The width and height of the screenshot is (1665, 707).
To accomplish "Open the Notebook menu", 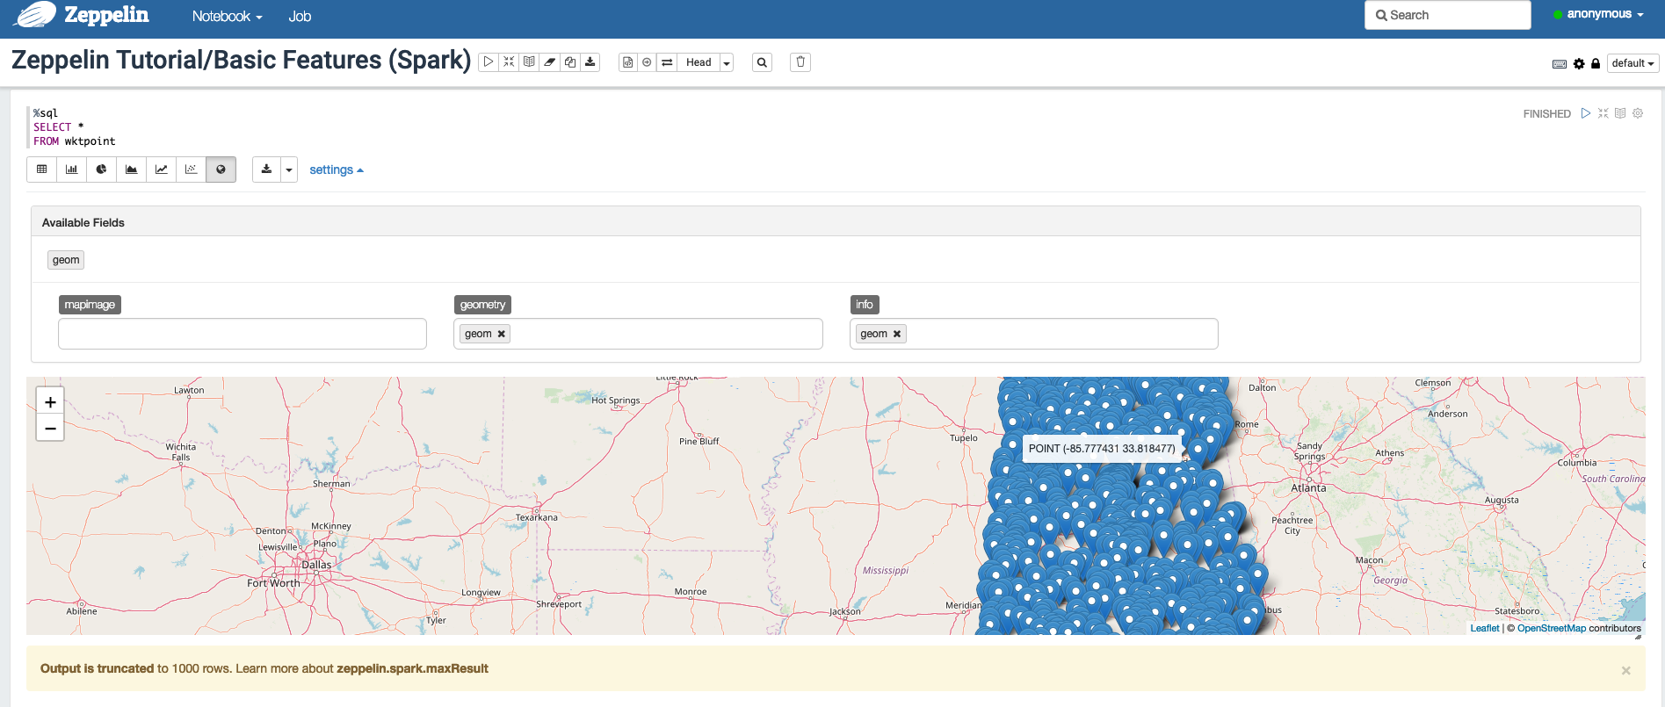I will 227,17.
